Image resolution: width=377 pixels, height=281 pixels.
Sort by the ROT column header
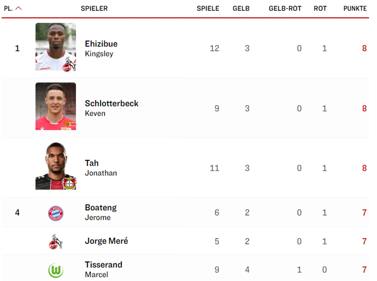320,9
